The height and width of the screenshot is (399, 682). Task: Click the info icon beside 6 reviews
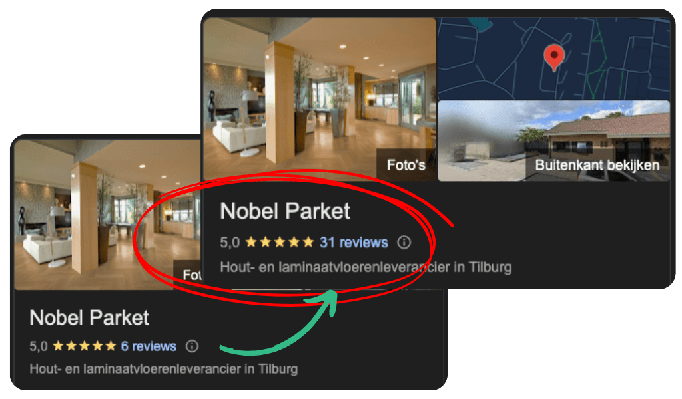(192, 346)
